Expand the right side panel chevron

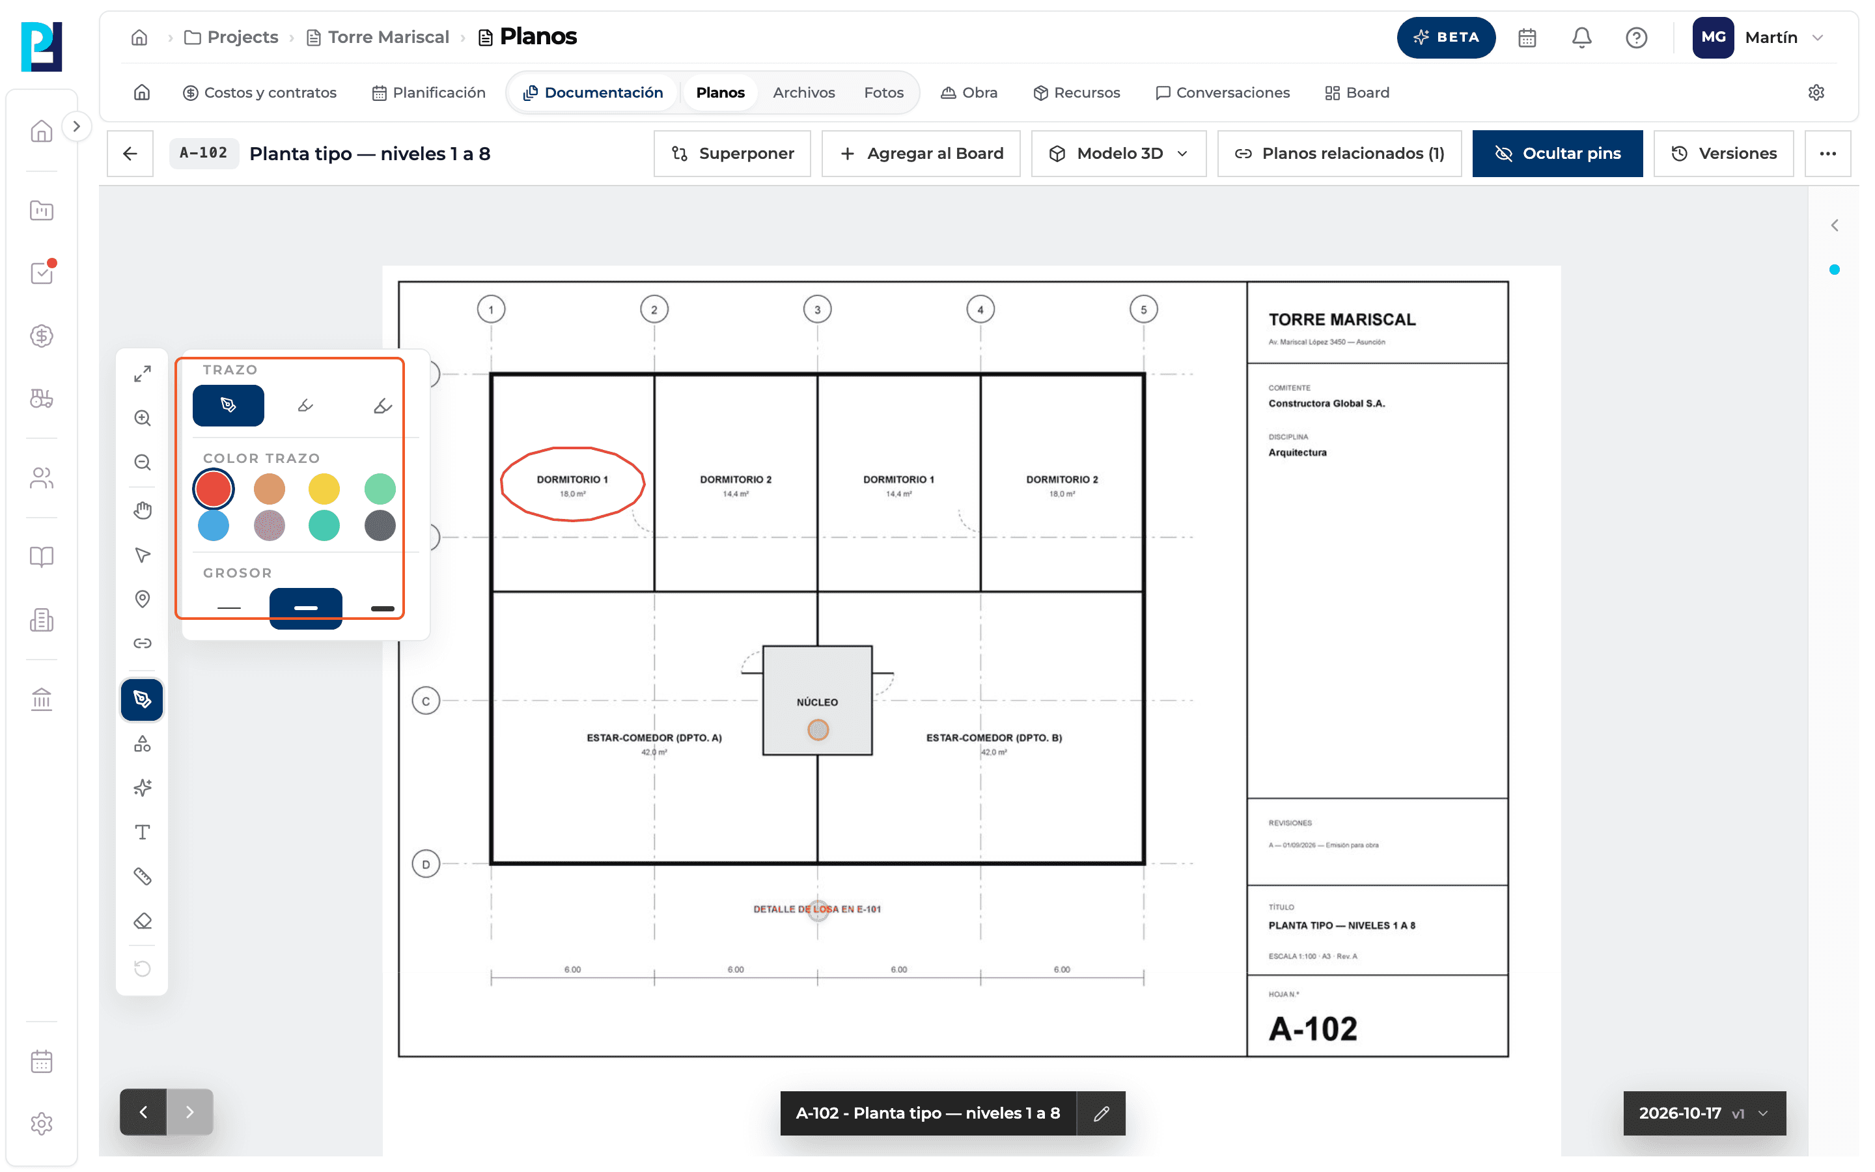point(1834,225)
